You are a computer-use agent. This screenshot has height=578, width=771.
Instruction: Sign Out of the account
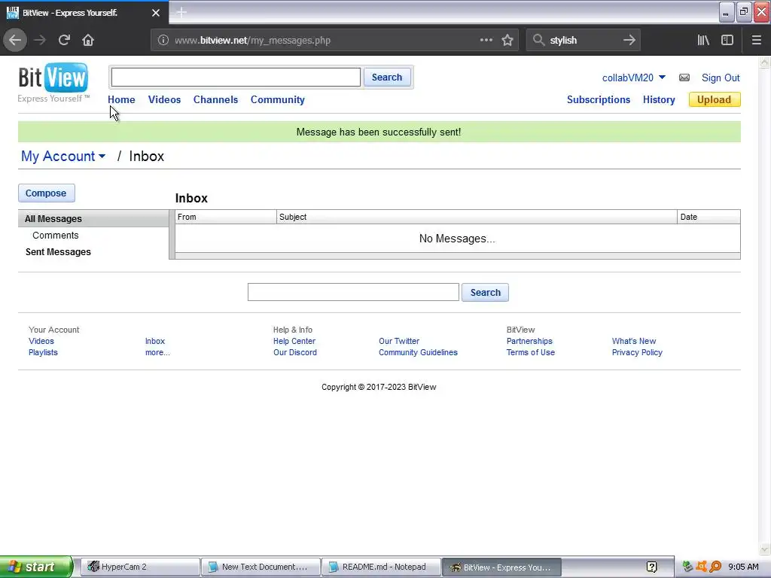coord(721,78)
